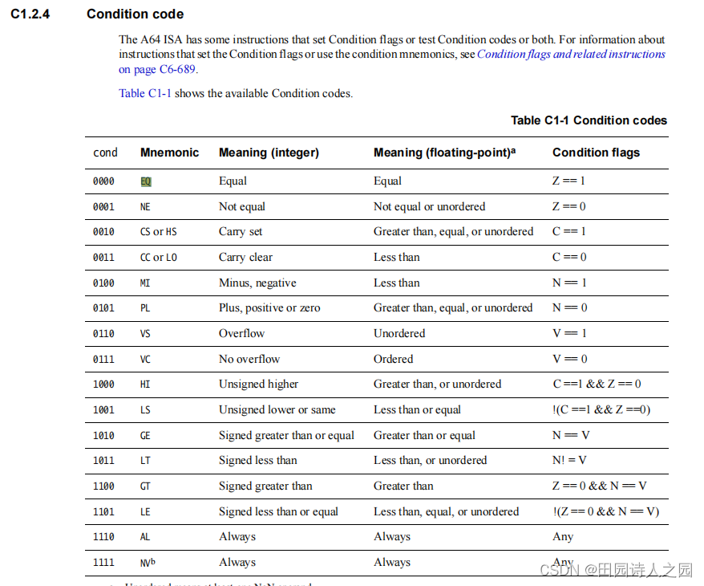Click the 'CC or LO' mnemonic cell
Screen dimensions: 704x586
coord(159,258)
